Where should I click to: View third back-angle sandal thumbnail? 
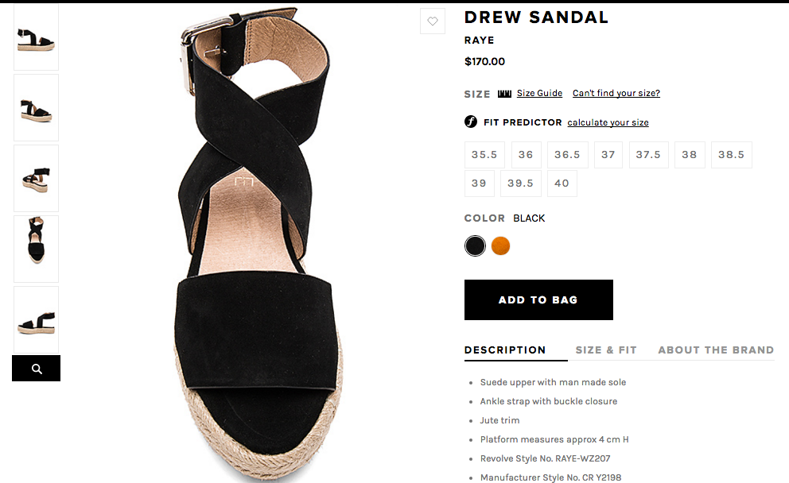tap(37, 179)
